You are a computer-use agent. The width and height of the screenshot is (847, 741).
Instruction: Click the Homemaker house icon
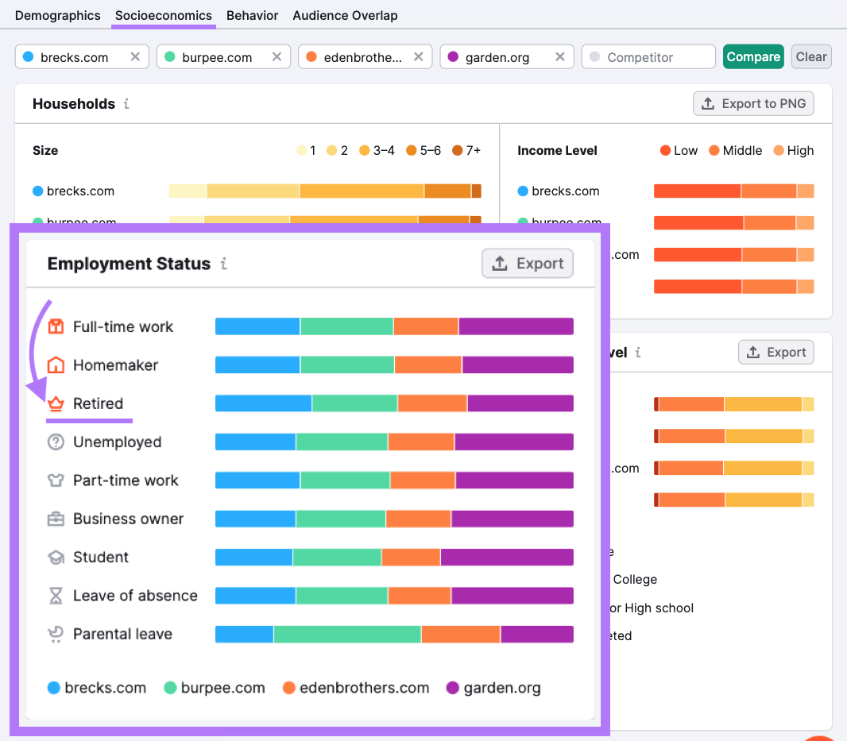click(x=56, y=365)
